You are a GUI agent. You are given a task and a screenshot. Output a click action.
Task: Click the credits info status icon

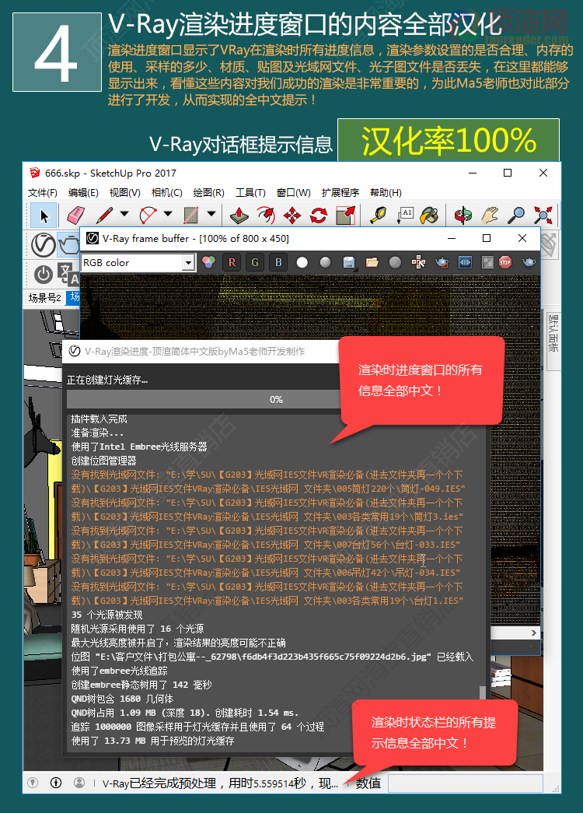pyautogui.click(x=55, y=783)
